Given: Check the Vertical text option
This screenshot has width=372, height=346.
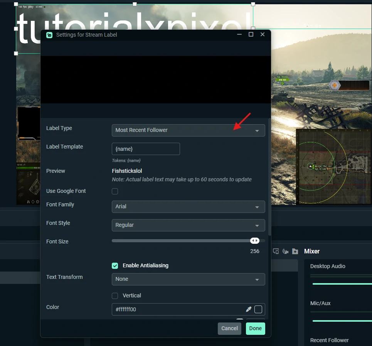Looking at the screenshot, I should pos(115,295).
